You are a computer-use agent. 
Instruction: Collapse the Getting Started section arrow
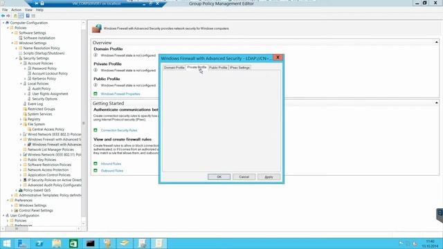437,103
